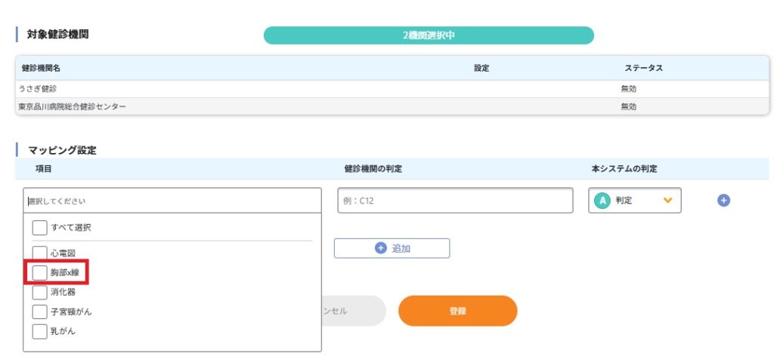Check the すべて選択 checkbox
The height and width of the screenshot is (362, 774).
pos(40,227)
